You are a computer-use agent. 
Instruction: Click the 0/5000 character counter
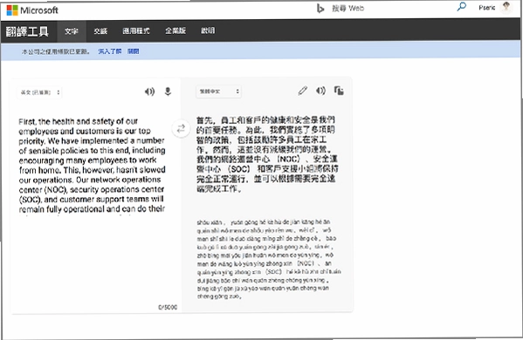click(168, 307)
